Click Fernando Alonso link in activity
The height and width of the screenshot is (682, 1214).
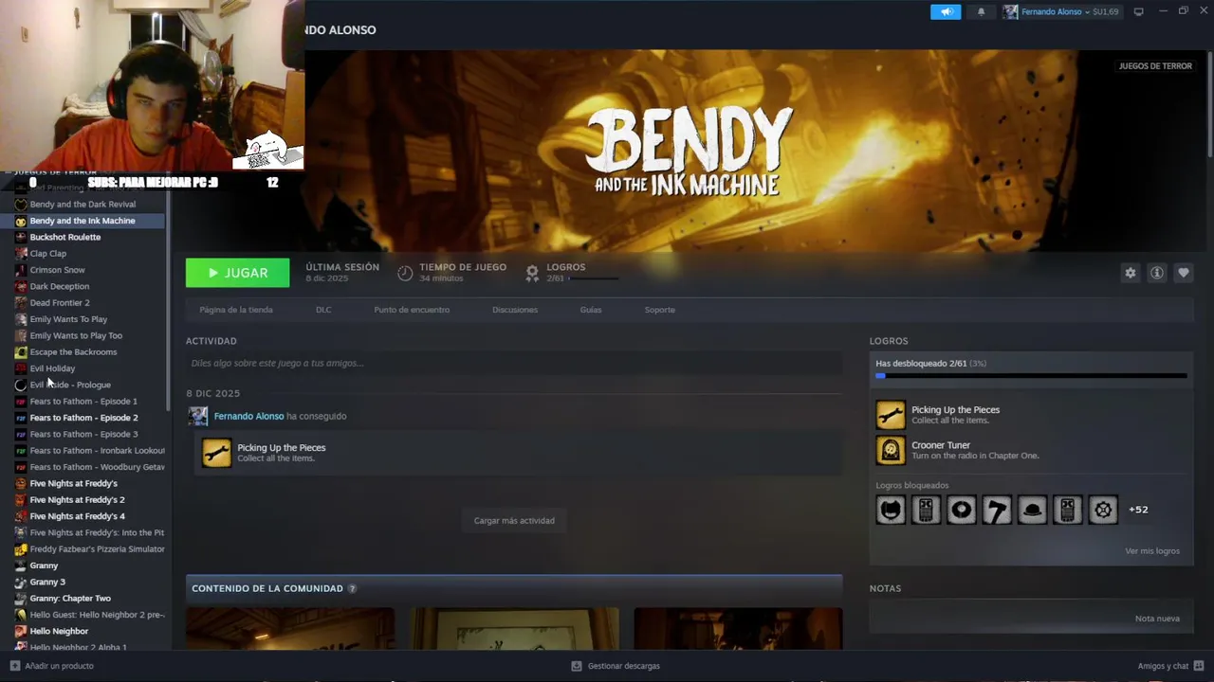[248, 416]
